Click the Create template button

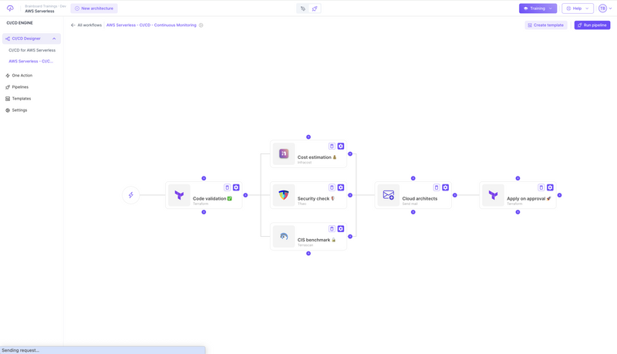pos(546,25)
